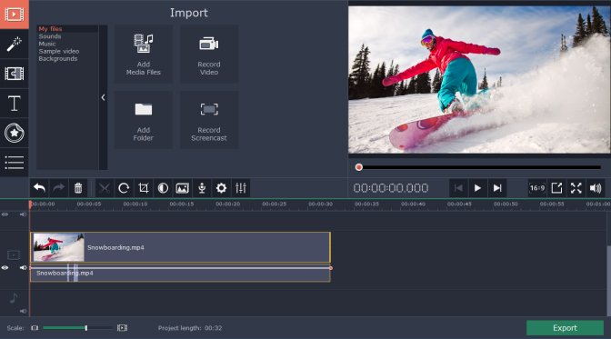The height and width of the screenshot is (339, 611).
Task: Click the video preview image
Action: tap(479, 79)
